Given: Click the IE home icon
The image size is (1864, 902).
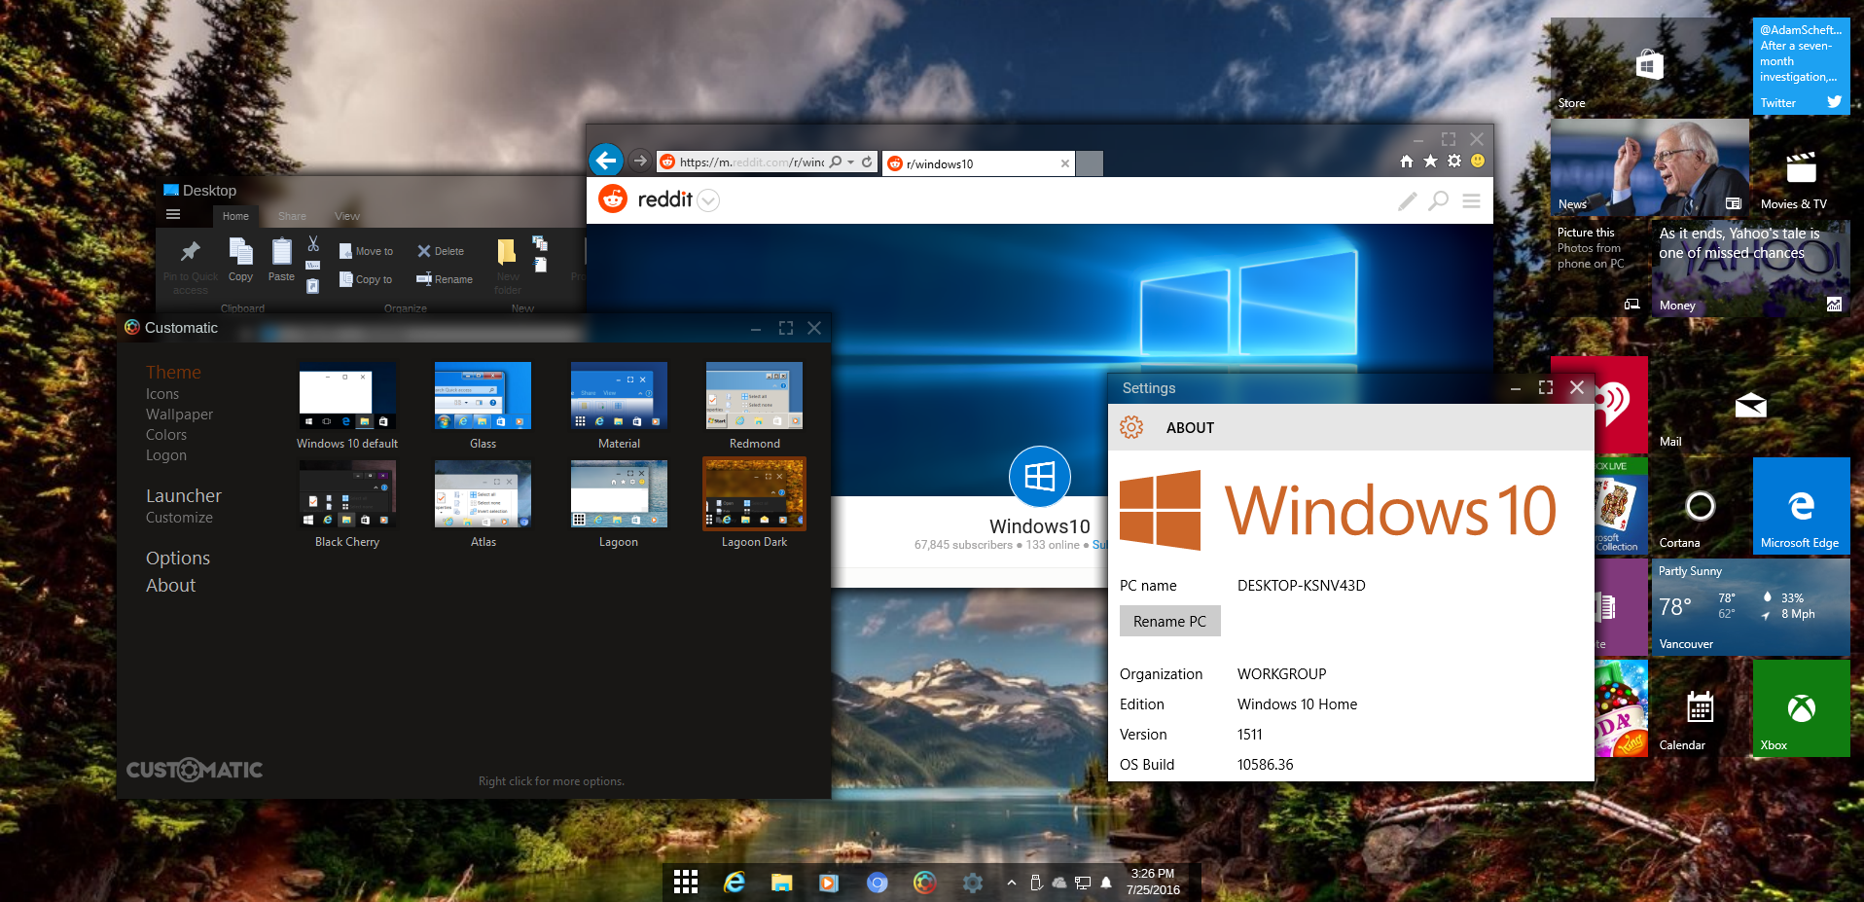Looking at the screenshot, I should tap(1406, 162).
